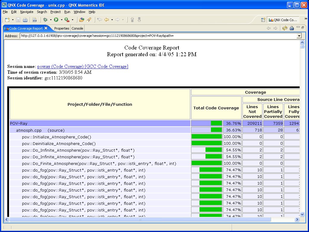This screenshot has height=232, width=309.
Task: Click the Run toolbar icon
Action: [55, 20]
